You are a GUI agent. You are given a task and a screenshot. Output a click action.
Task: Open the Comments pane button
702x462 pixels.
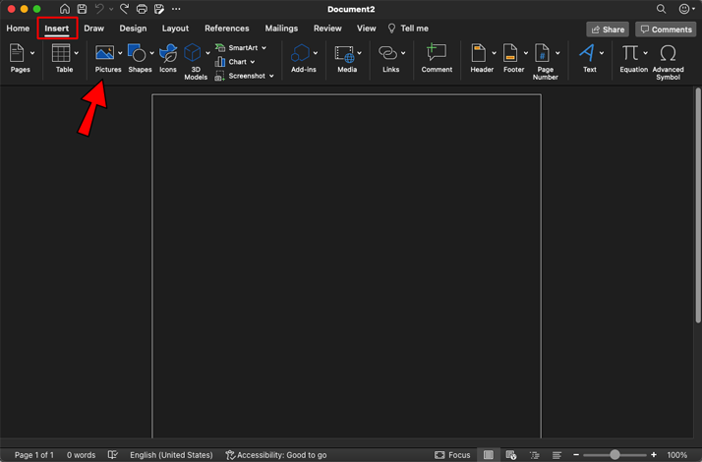[x=666, y=29]
